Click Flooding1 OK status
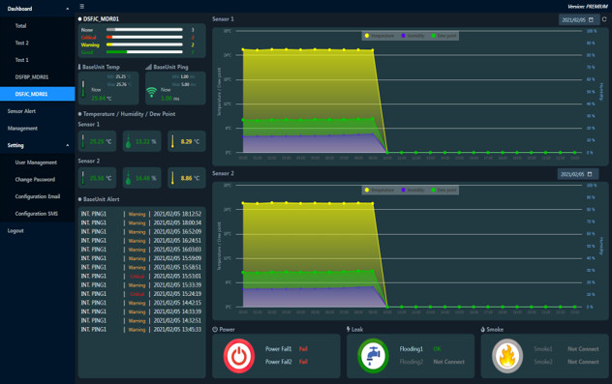The width and height of the screenshot is (612, 384). pyautogui.click(x=437, y=349)
